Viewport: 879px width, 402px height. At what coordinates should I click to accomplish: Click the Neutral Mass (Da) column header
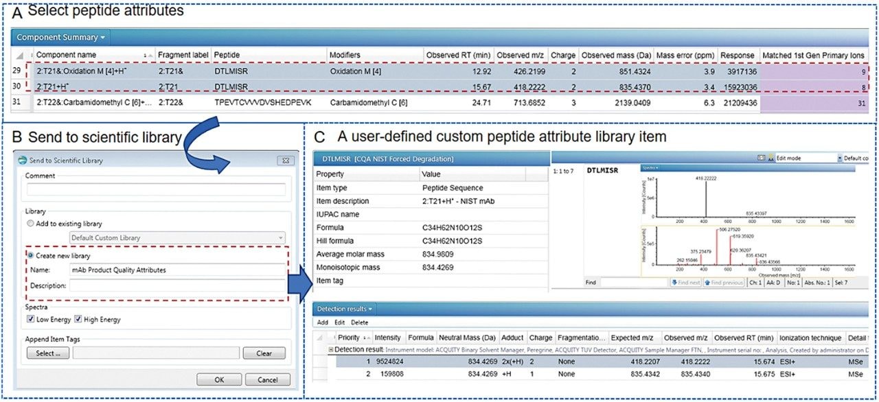(468, 338)
